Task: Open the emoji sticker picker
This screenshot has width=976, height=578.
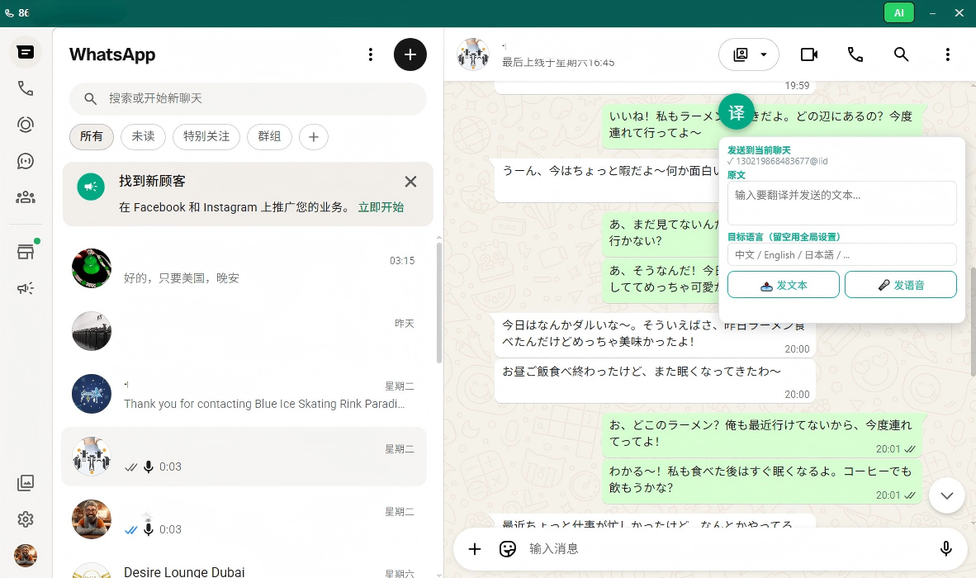Action: [x=508, y=549]
